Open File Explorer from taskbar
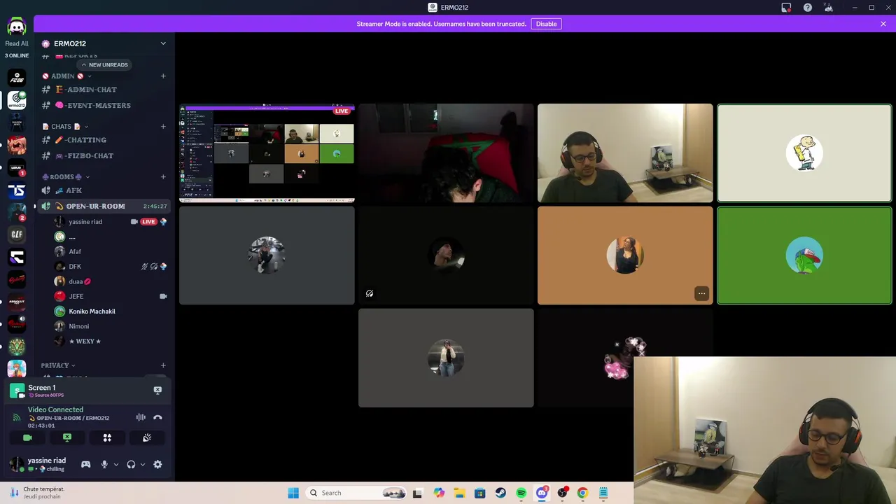Screen dimensions: 896x504 click(459, 493)
